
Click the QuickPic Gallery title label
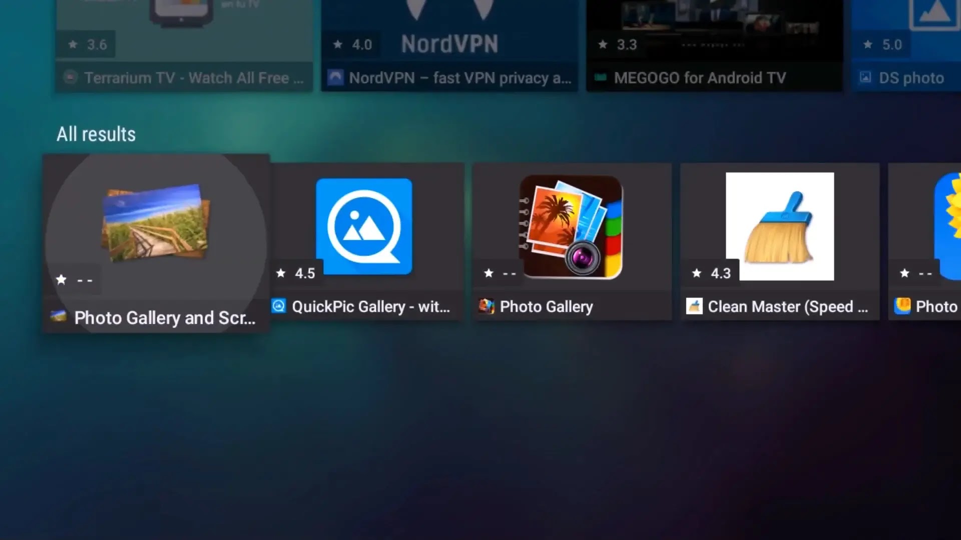point(370,306)
